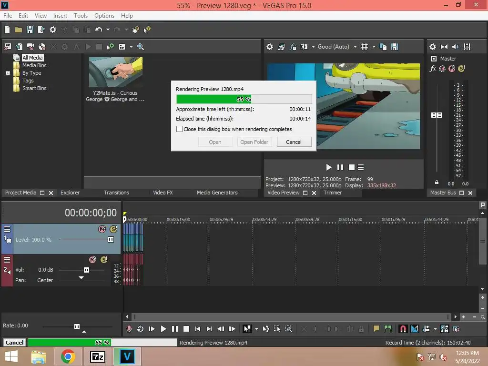
Task: Click the audio track Vol slider handle
Action: (x=87, y=270)
